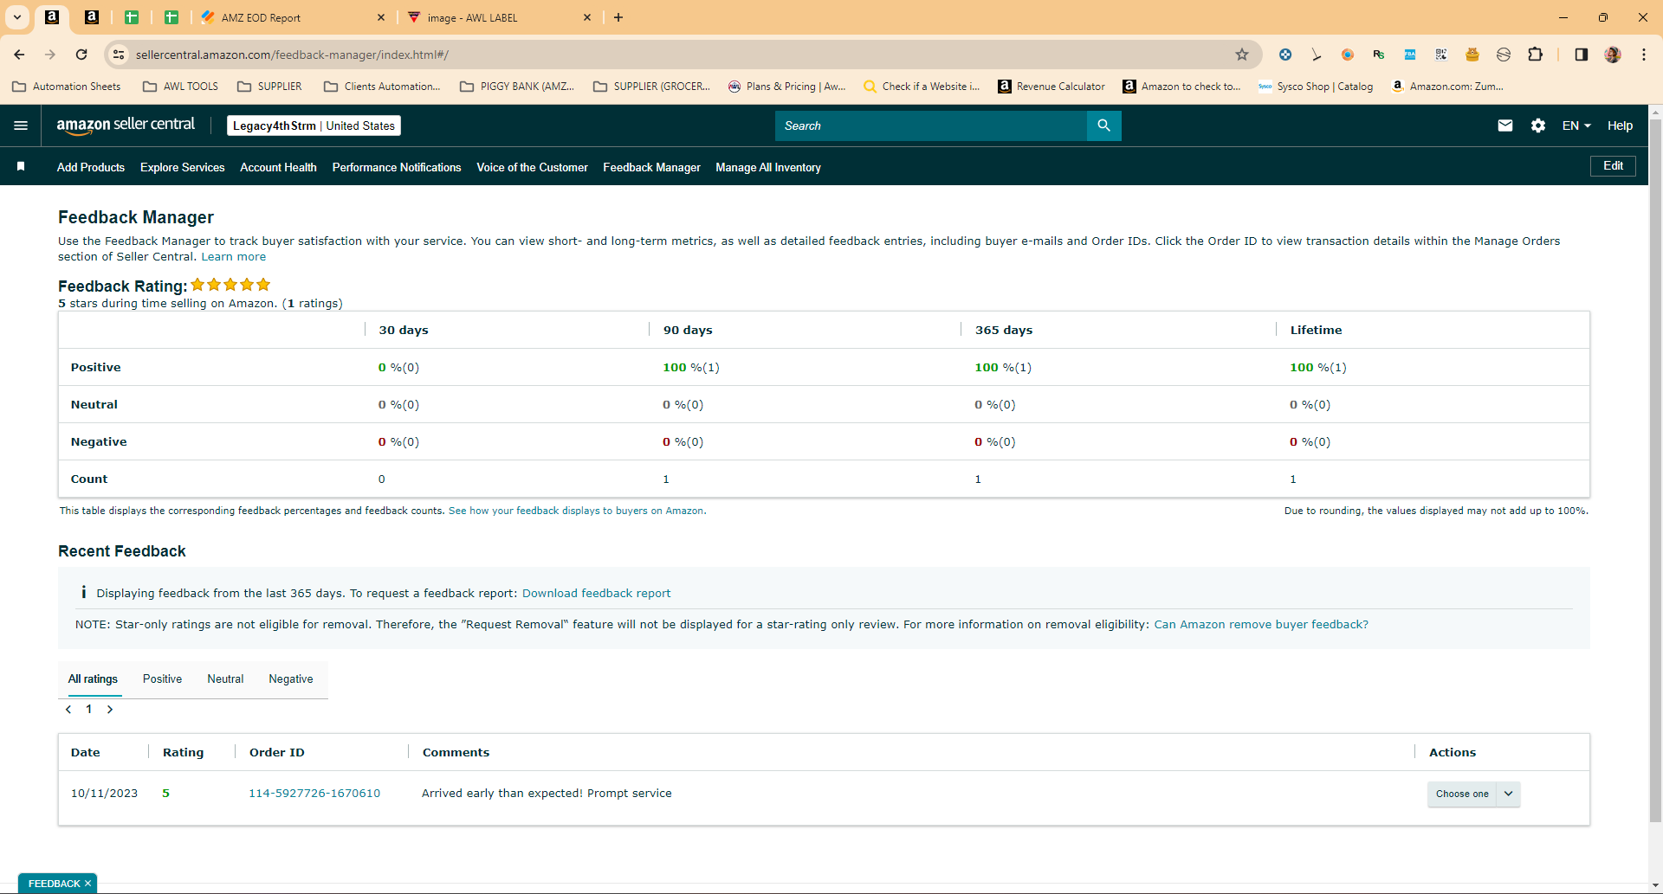Open the AWL TOOLS bookmark folder
The width and height of the screenshot is (1663, 894).
(x=181, y=87)
